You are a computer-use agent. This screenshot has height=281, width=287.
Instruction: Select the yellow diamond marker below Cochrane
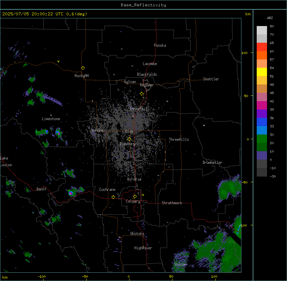(113, 197)
